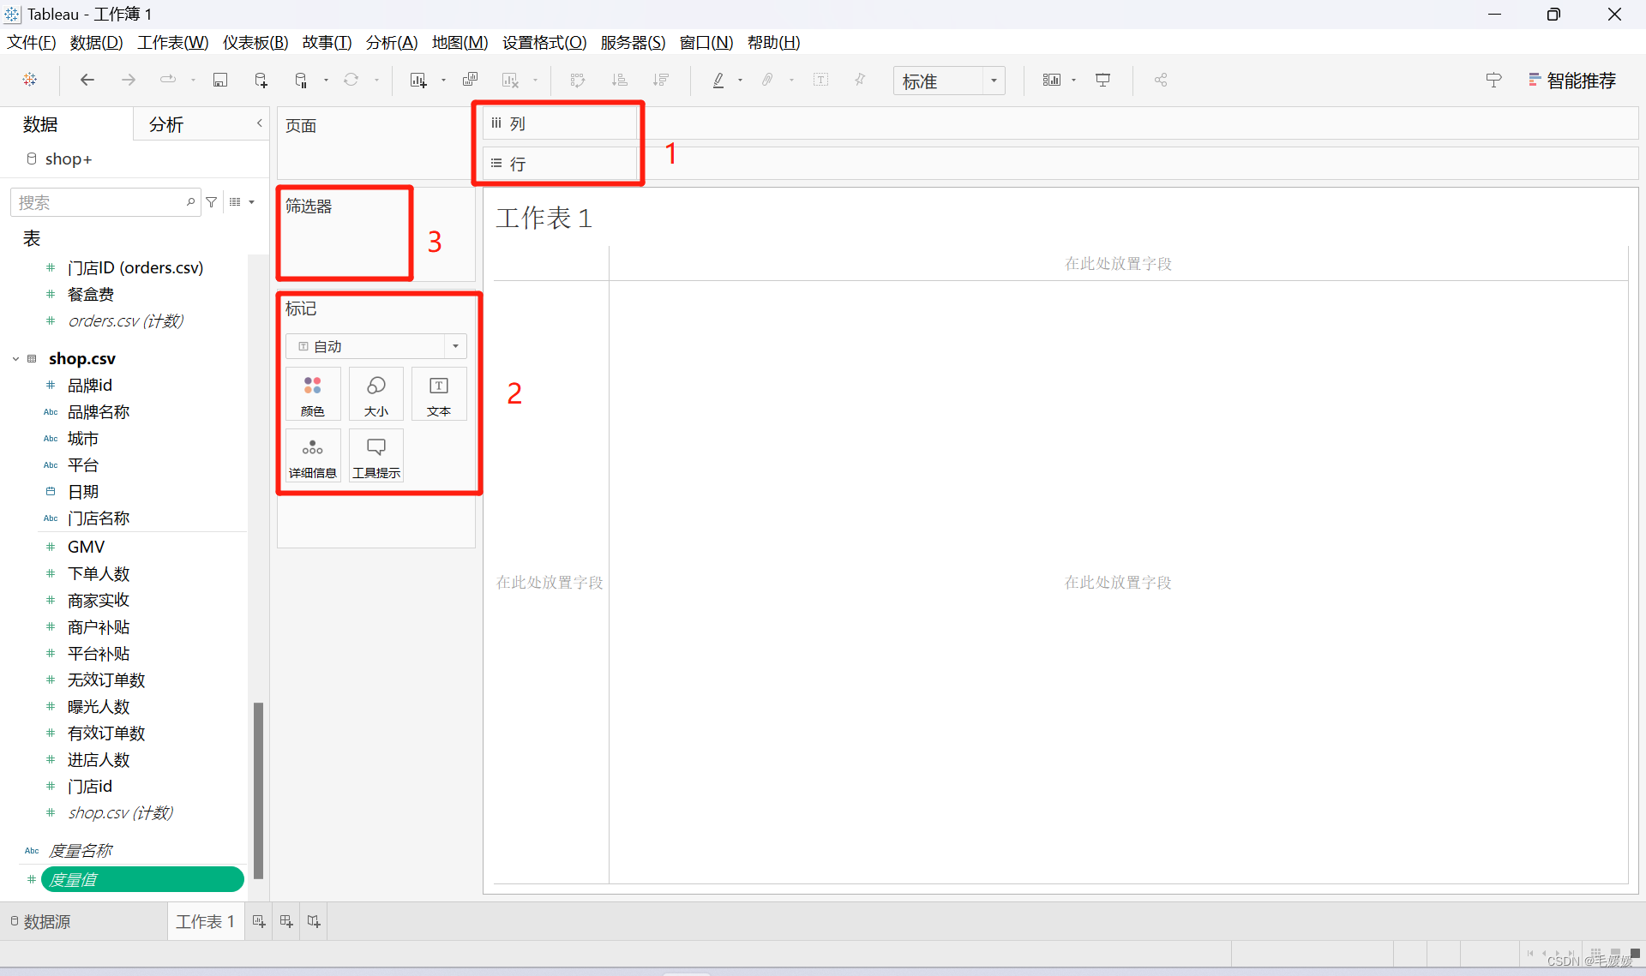Click the Save workbook toolbar icon
This screenshot has width=1646, height=976.
click(220, 81)
